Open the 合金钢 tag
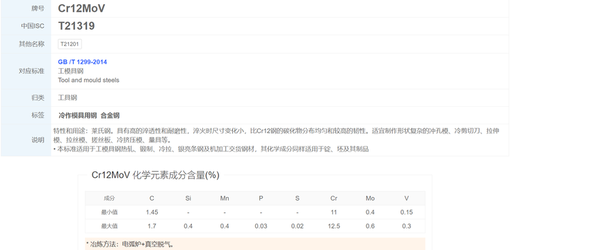Image resolution: width=598 pixels, height=250 pixels. coord(111,115)
